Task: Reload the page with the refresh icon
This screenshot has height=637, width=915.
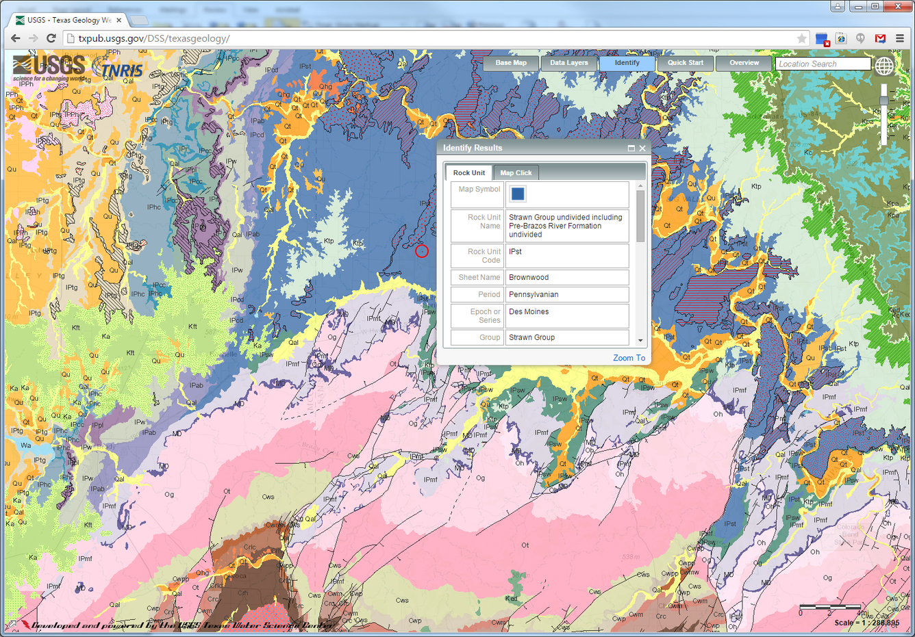Action: [51, 38]
